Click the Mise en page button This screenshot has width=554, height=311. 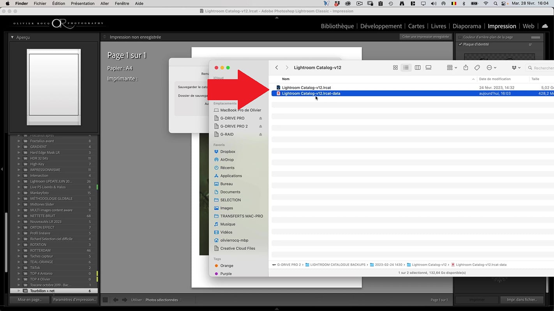tap(30, 300)
